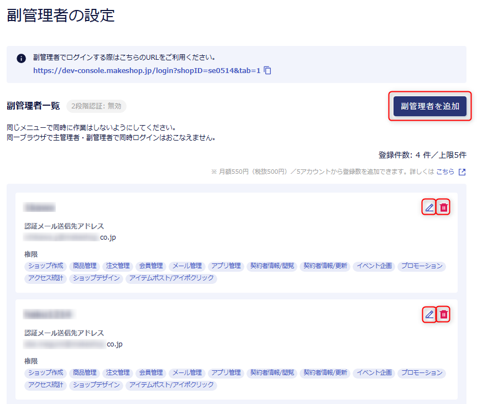Click the second sub-administrator's email address
Screen dimensions: 477x404
[73, 344]
